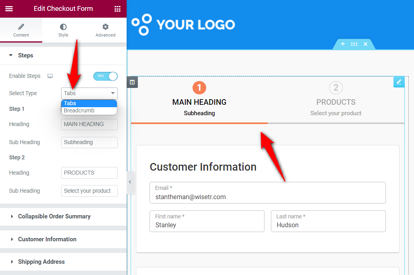Click the Last name field
414x275 pixels.
tap(328, 221)
